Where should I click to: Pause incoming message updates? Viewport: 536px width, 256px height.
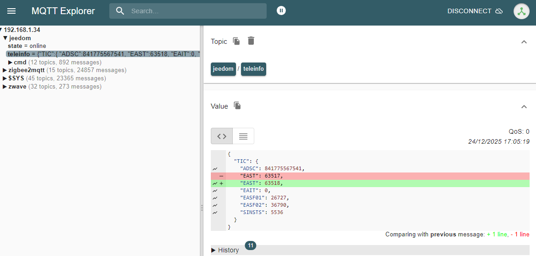tap(281, 10)
